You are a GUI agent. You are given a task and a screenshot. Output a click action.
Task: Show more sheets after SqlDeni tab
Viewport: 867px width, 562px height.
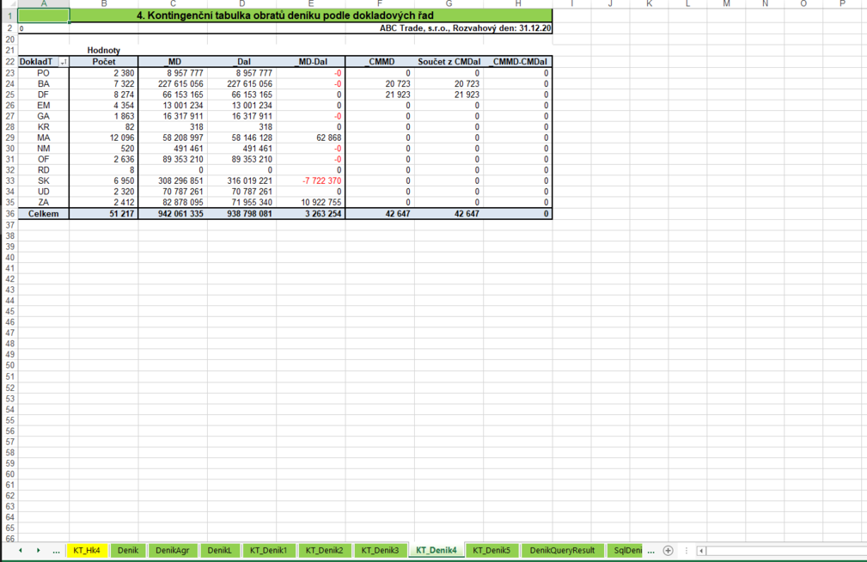(x=650, y=550)
